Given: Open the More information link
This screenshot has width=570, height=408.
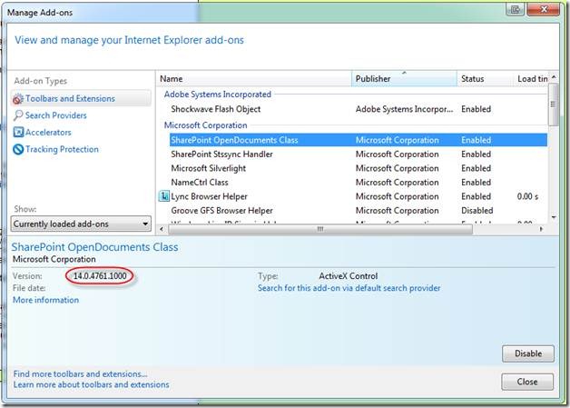Looking at the screenshot, I should click(x=45, y=300).
